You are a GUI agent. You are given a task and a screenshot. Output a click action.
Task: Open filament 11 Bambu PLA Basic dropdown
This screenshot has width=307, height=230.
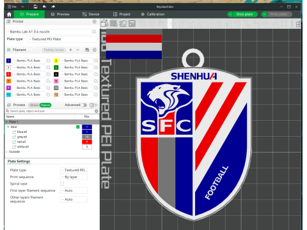[29, 95]
